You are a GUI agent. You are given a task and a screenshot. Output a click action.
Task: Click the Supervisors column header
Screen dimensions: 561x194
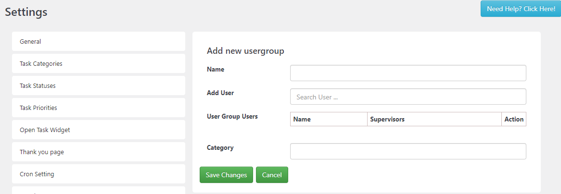click(434, 120)
